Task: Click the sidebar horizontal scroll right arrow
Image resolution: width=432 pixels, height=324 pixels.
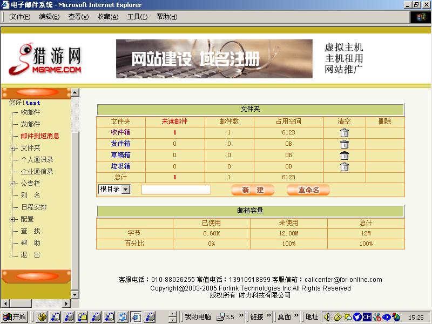Action: coord(66,303)
